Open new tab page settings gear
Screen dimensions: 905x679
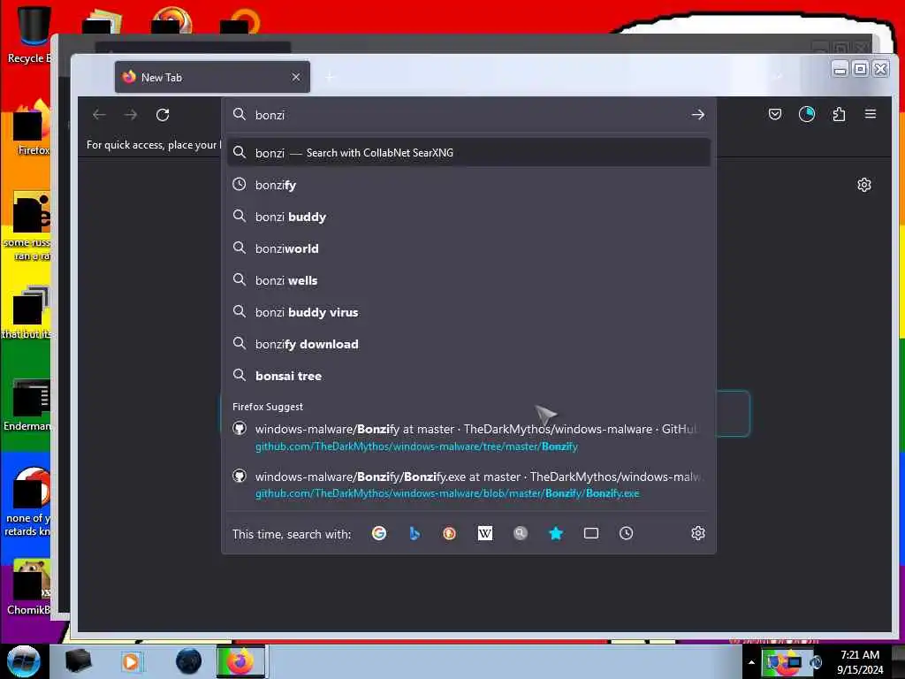pos(864,185)
